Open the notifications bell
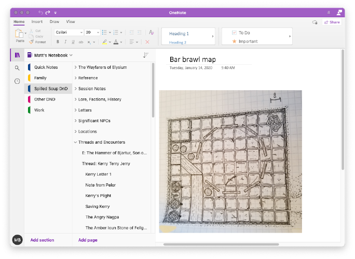355x259 pixels. click(329, 12)
